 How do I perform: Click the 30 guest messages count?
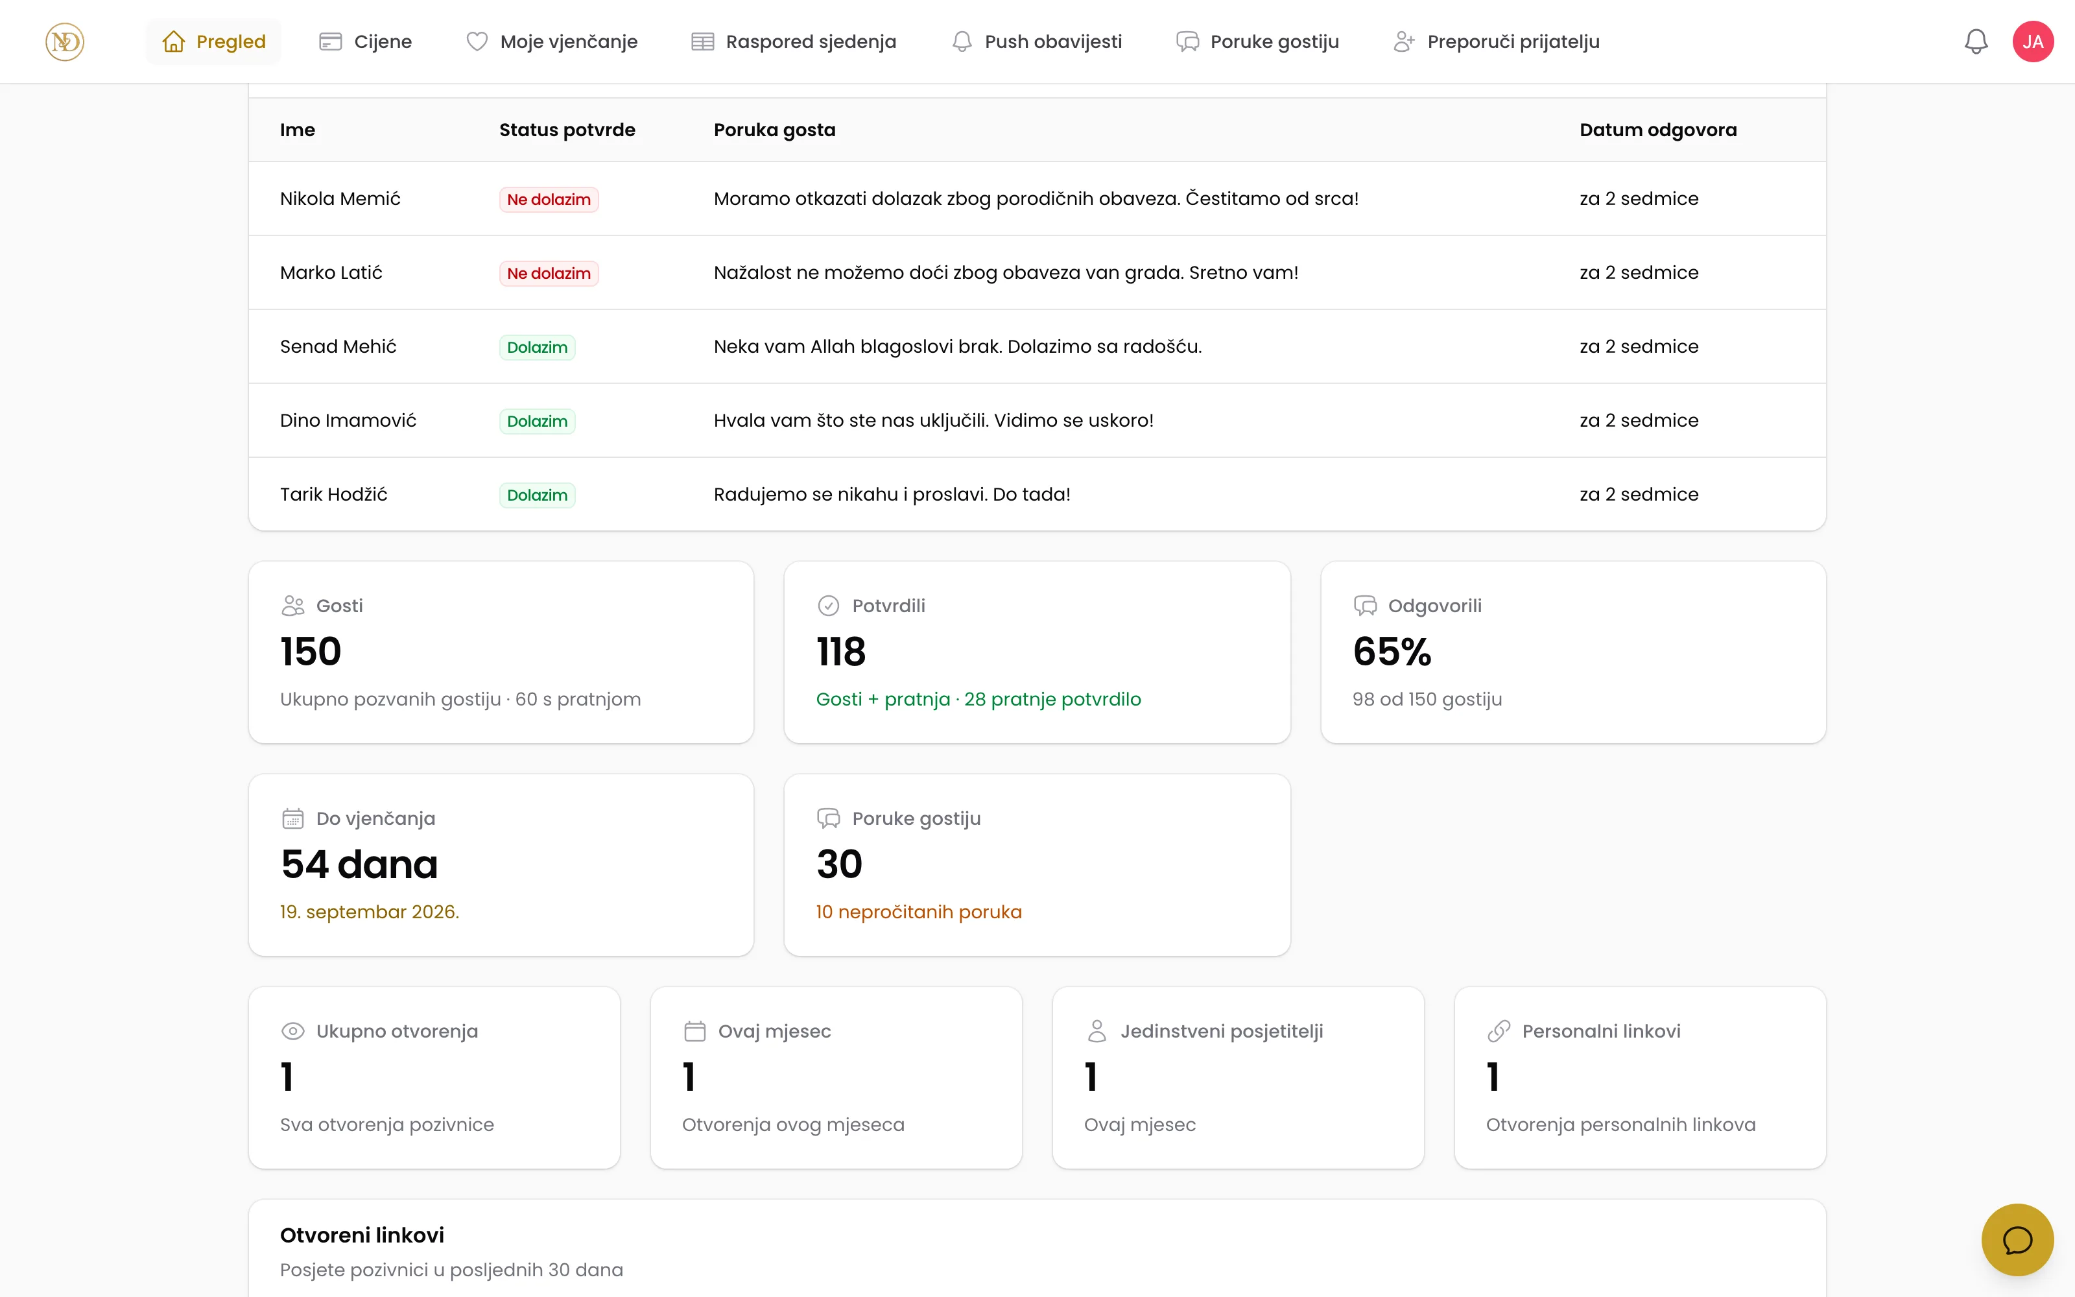pos(840,864)
